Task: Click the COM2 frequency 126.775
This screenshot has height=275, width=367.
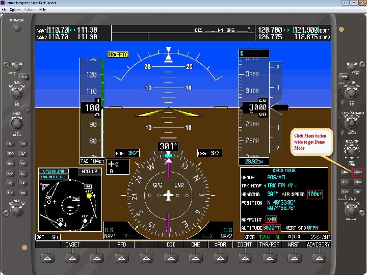Action: pos(270,37)
